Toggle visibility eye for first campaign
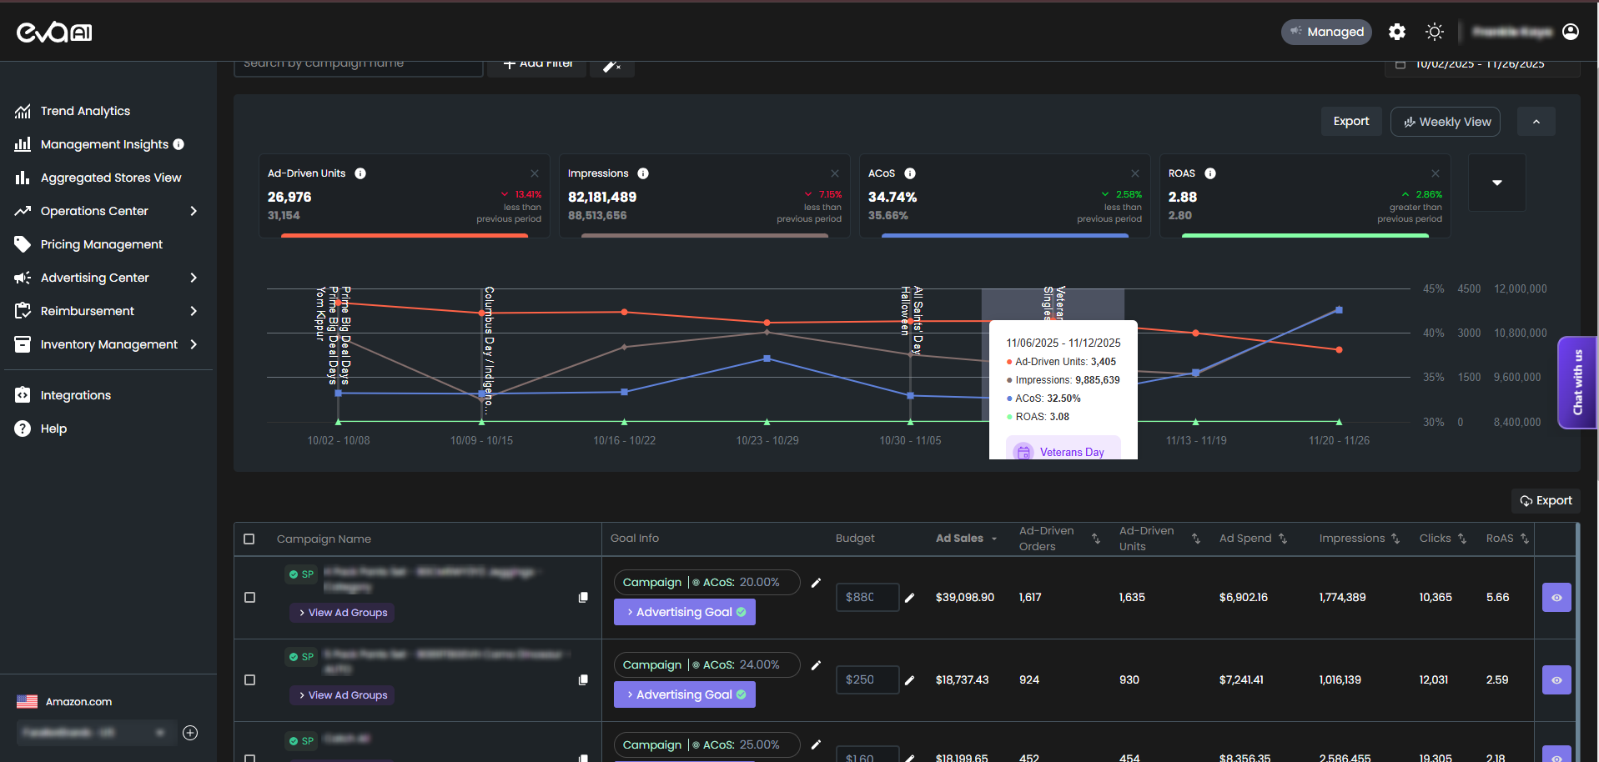 coord(1556,598)
